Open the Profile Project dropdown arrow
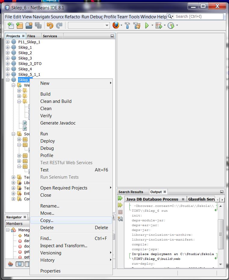This screenshot has width=229, height=280. [177, 25]
